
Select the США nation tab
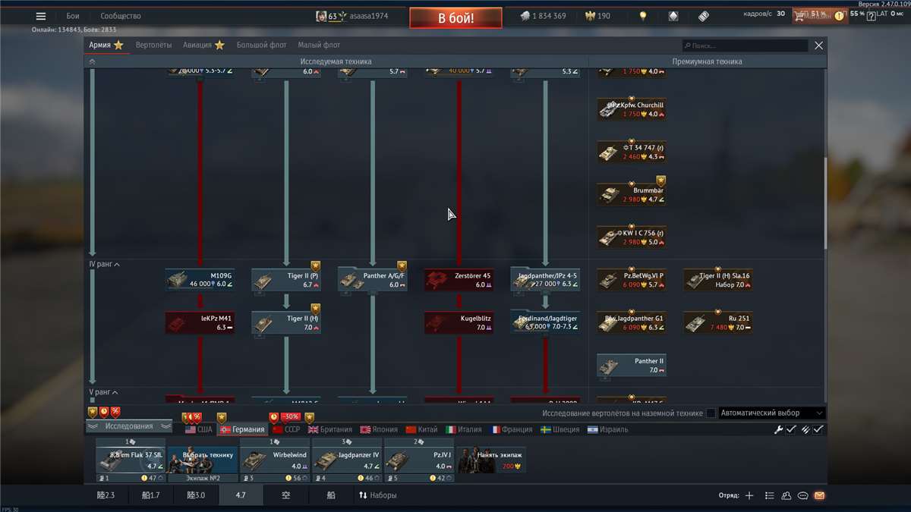point(199,429)
